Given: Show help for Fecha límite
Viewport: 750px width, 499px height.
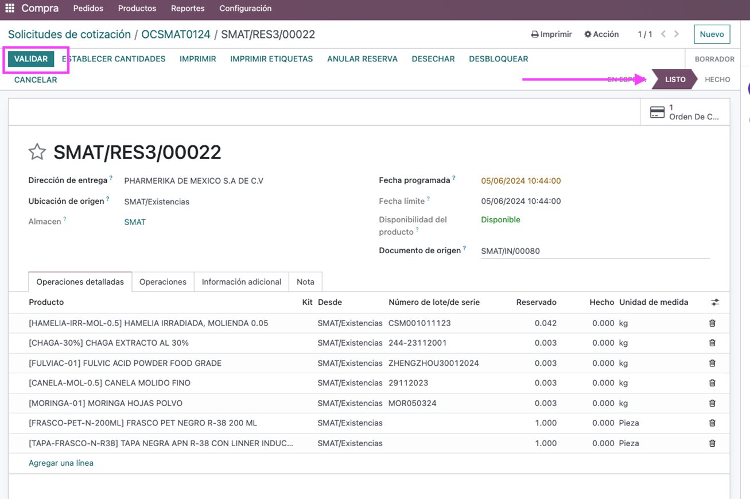Looking at the screenshot, I should point(428,199).
